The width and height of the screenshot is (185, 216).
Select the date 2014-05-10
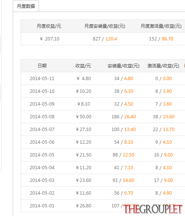click(42, 91)
